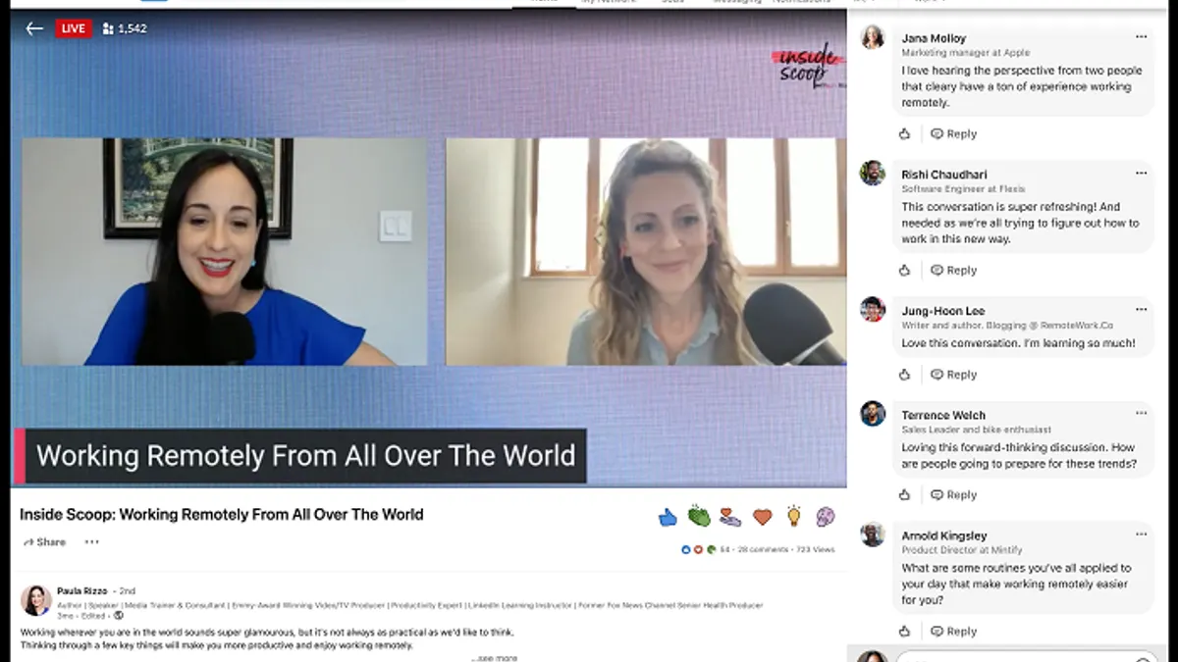Like Jana Molloy's comment

905,134
